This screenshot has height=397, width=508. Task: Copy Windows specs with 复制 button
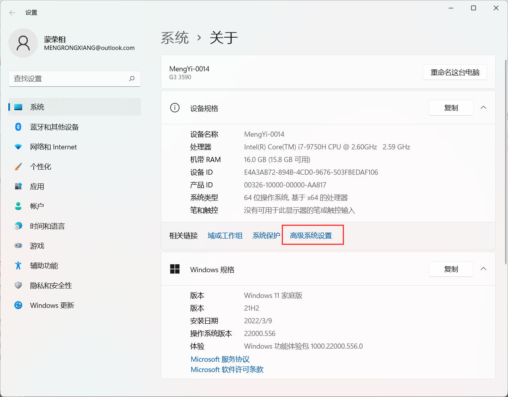[x=451, y=269]
